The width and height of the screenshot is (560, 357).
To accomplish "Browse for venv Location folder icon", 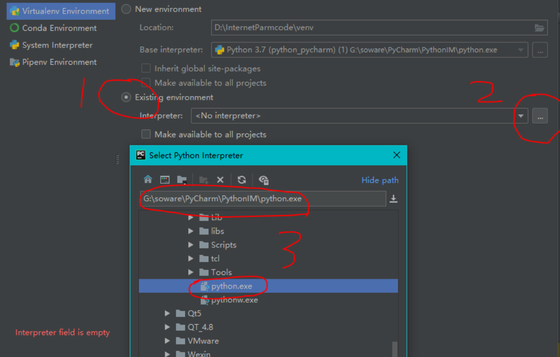I will (539, 28).
